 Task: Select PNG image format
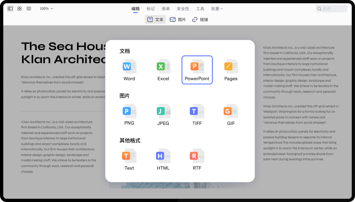click(x=129, y=115)
